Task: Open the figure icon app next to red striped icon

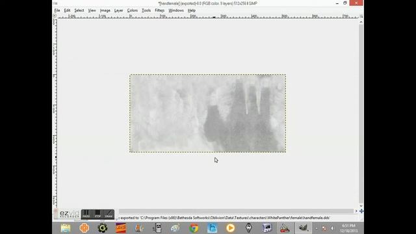Action: coord(139,228)
